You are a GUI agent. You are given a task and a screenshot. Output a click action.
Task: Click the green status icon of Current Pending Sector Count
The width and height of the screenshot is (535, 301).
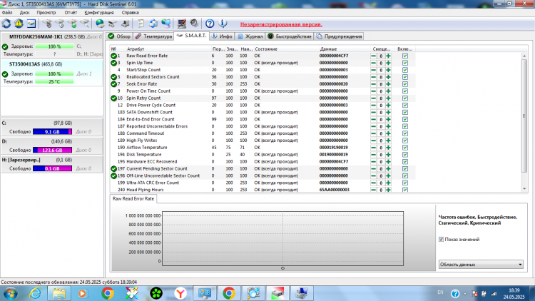[113, 168]
